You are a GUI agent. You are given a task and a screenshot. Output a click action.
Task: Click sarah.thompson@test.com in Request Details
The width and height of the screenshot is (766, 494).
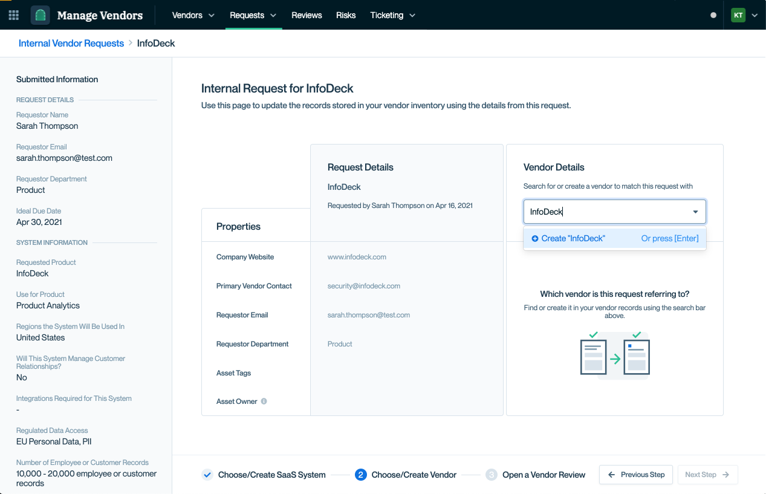click(369, 315)
